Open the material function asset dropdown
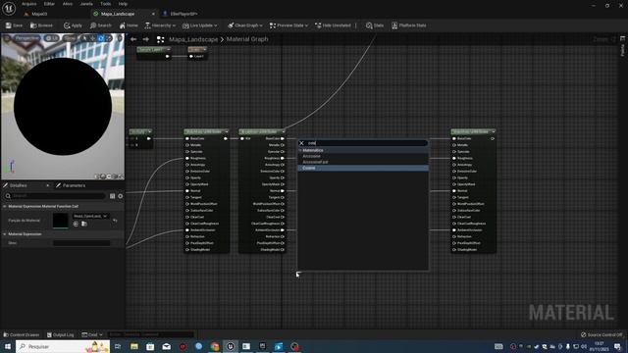The height and width of the screenshot is (353, 628). (90, 216)
